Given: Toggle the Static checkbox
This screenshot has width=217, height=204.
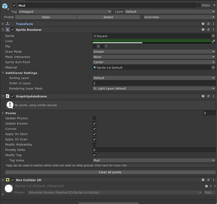Looking at the screenshot, I should (x=199, y=5).
